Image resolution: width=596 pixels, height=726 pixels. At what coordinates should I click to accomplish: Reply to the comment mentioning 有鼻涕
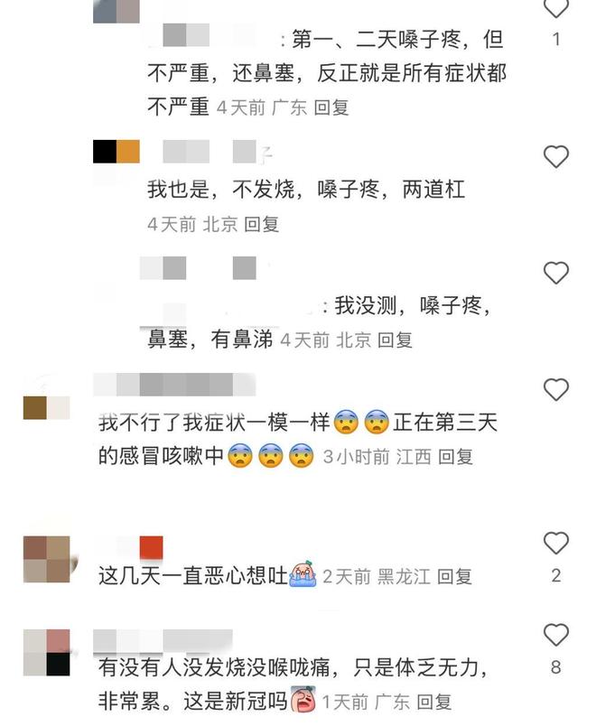pyautogui.click(x=395, y=340)
